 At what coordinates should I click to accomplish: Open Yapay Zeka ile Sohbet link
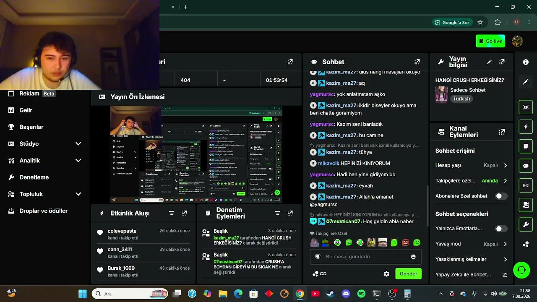[471, 275]
